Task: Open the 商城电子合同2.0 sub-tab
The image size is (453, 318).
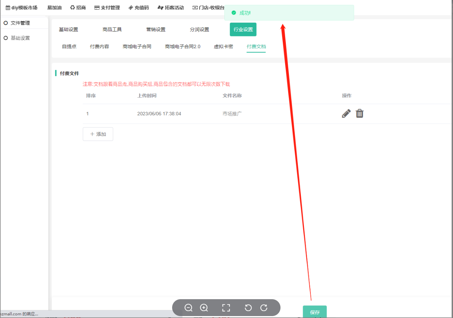Action: (183, 46)
